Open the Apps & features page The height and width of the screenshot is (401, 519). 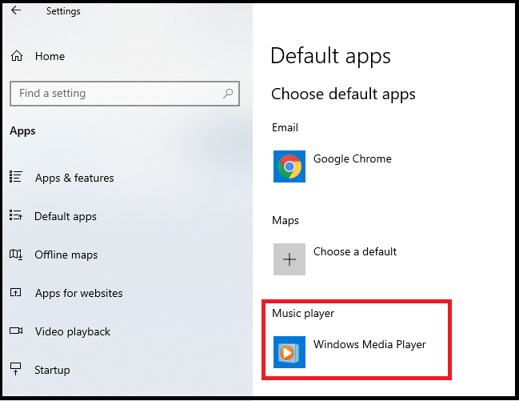pyautogui.click(x=74, y=178)
